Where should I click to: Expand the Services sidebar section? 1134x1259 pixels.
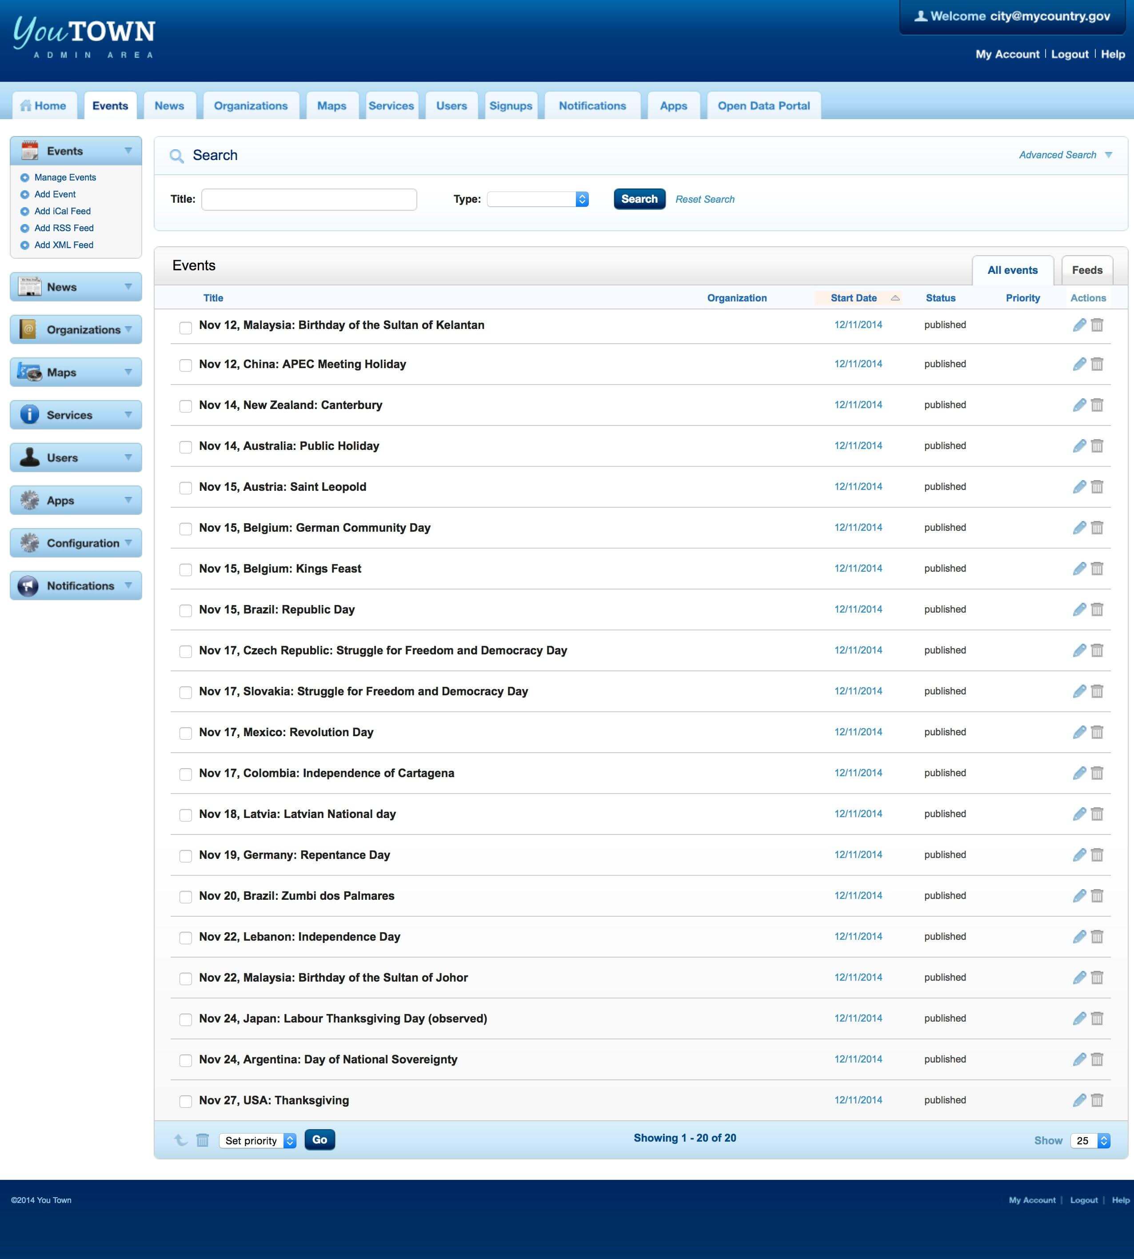pyautogui.click(x=76, y=414)
